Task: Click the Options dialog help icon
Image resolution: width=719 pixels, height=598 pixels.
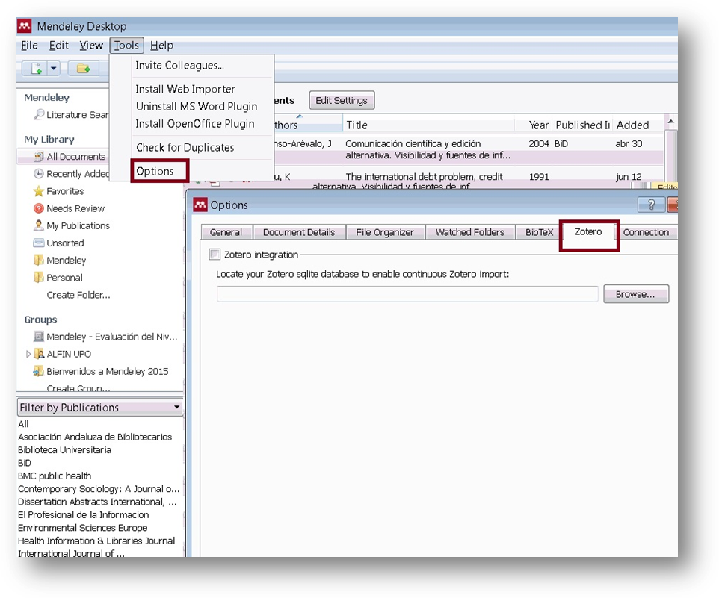Action: 651,205
